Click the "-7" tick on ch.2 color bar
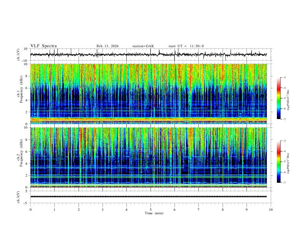 (x=284, y=183)
